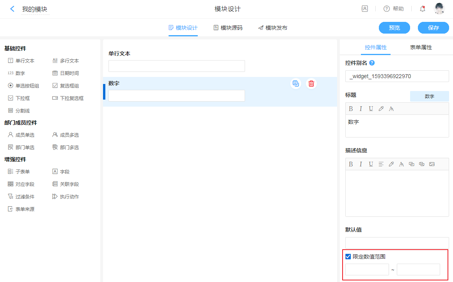Open the user avatar menu
453x282 pixels.
(439, 9)
